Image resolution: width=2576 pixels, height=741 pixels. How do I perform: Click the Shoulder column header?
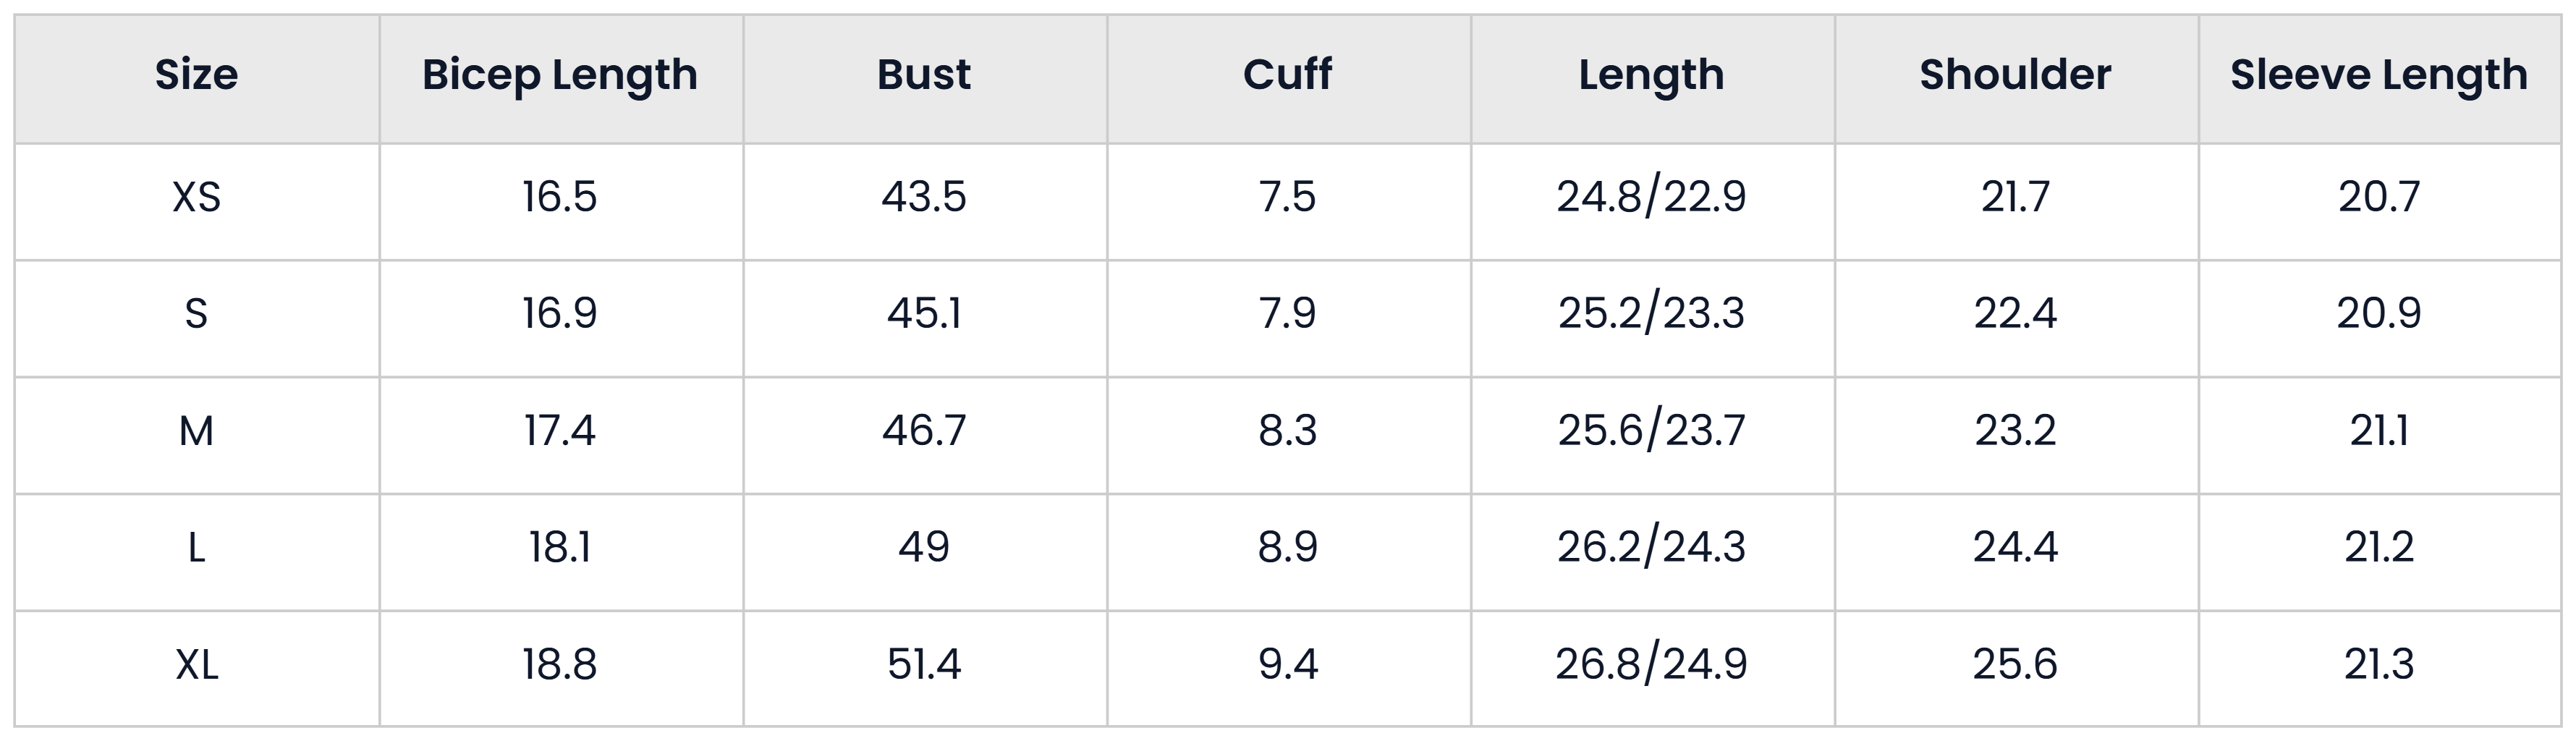2015,75
